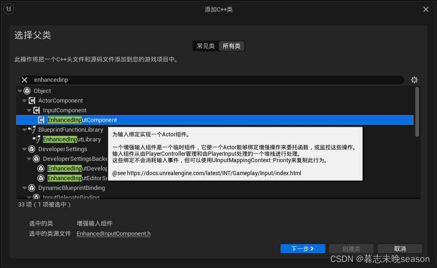Collapse the BlueprintFunctionLibrary node

click(24, 130)
